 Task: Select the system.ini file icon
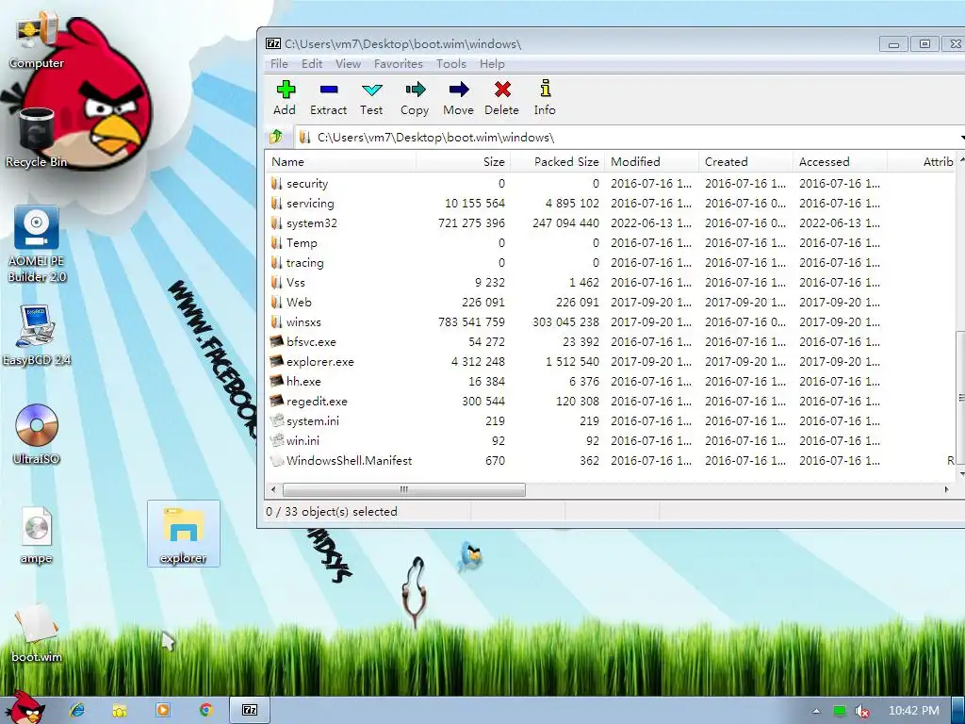(277, 421)
